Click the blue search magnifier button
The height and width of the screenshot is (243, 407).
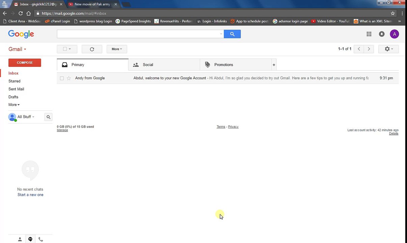tap(232, 34)
